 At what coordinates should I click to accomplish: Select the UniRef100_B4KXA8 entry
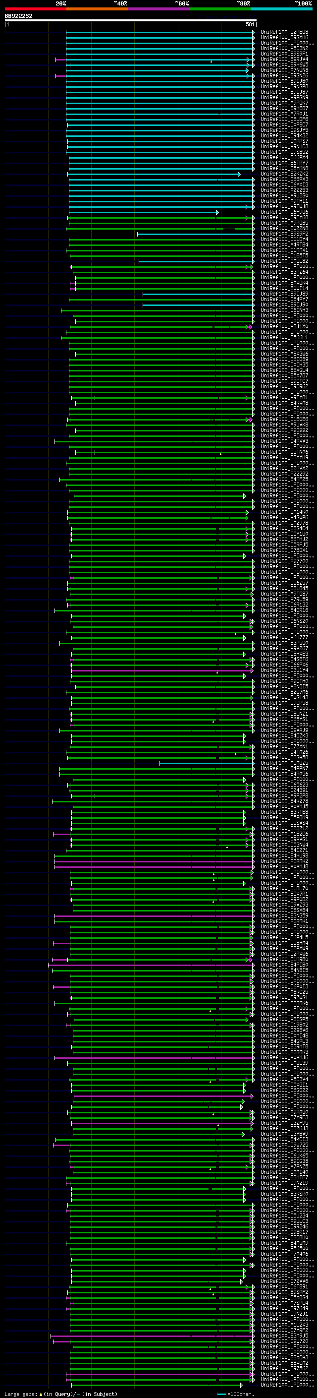point(284,403)
